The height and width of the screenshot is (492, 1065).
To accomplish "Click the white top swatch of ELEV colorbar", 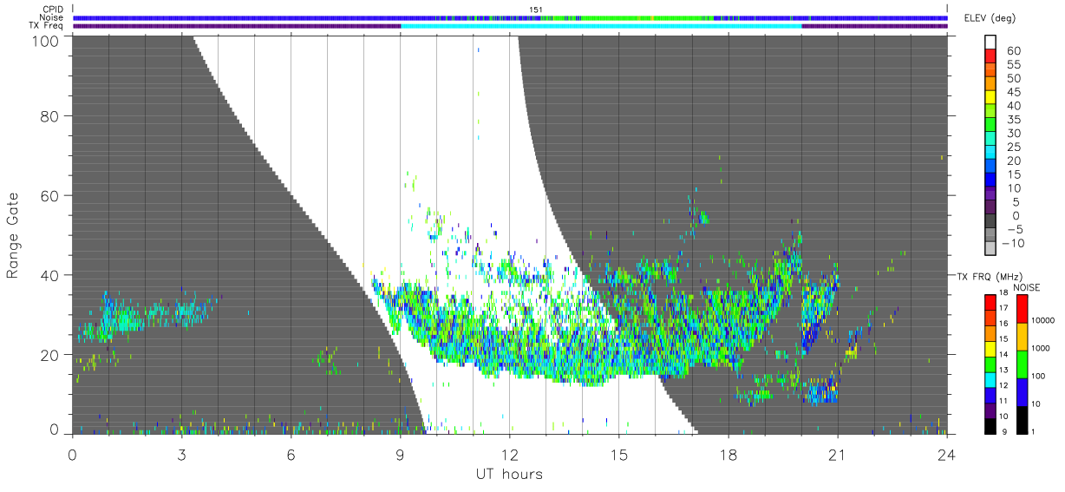I will pos(990,43).
